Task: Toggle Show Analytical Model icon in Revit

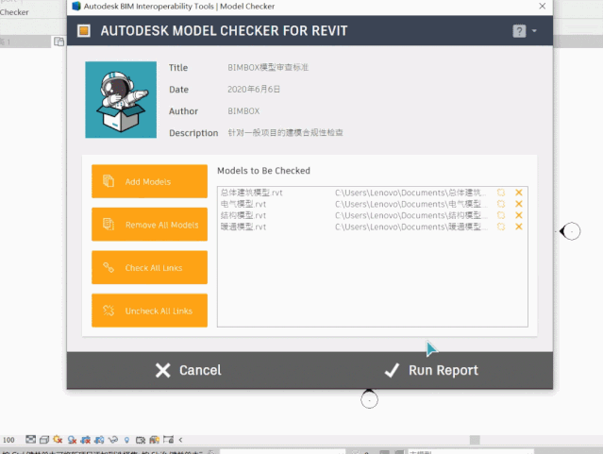Action: (154, 440)
